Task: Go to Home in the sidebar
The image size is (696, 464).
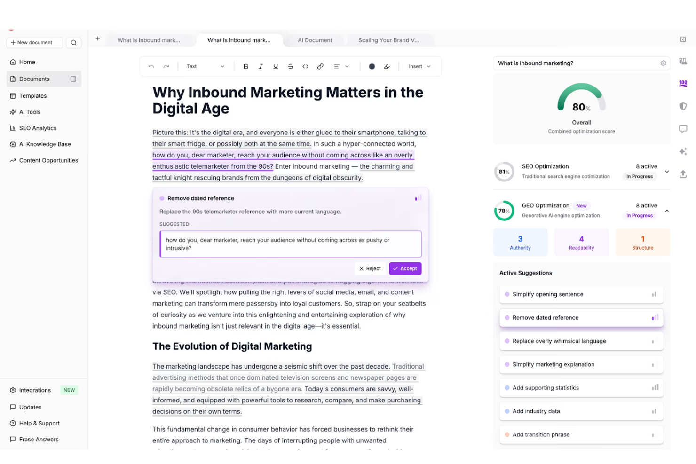Action: pos(44,62)
